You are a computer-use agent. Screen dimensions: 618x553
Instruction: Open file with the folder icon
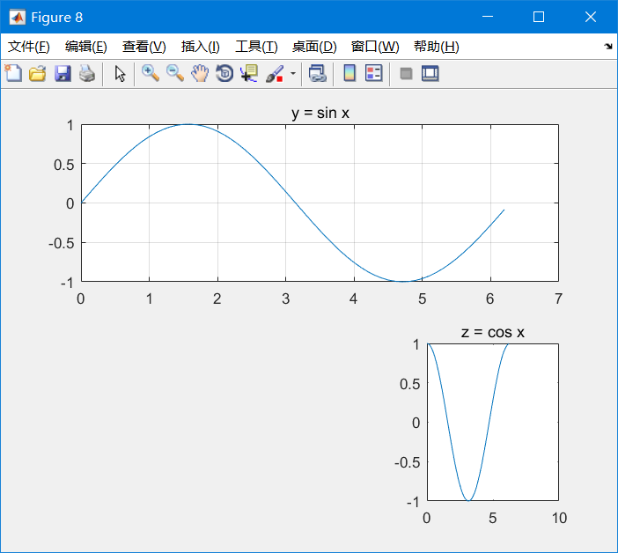coord(38,73)
